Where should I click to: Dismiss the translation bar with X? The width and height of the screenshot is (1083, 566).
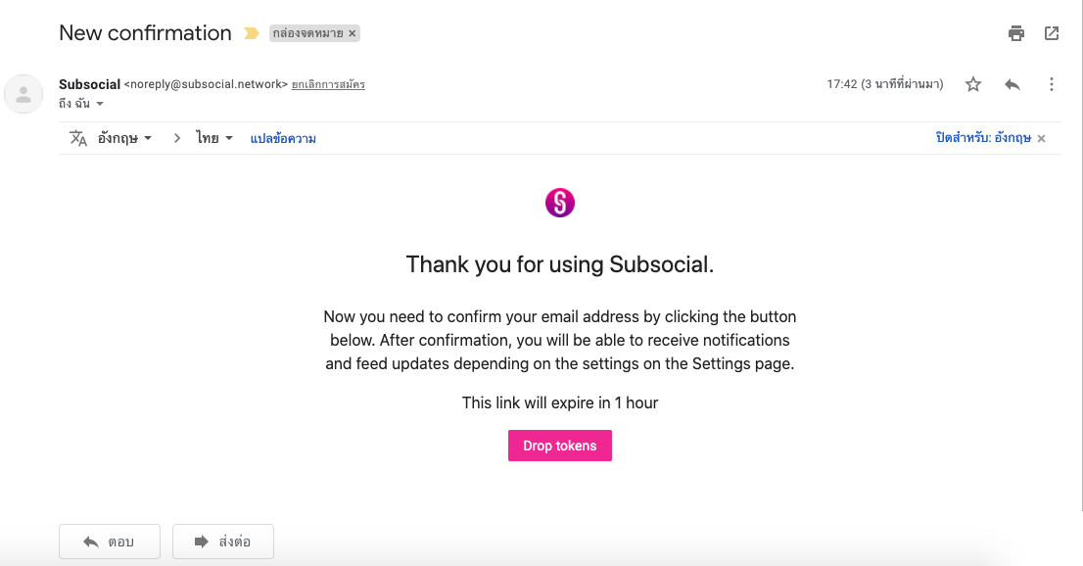click(x=1042, y=138)
